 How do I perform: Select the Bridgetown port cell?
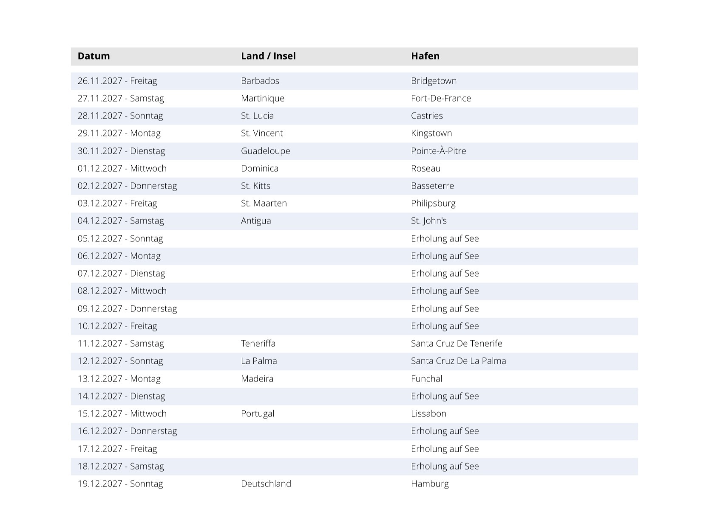(434, 81)
